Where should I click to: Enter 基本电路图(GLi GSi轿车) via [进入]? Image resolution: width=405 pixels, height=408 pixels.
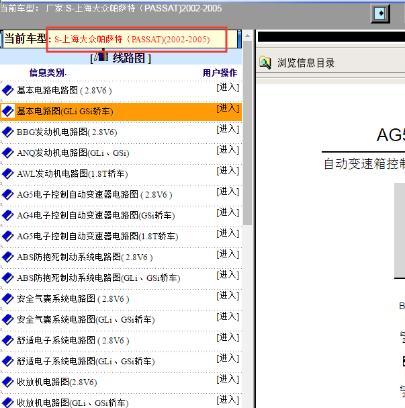(x=228, y=108)
